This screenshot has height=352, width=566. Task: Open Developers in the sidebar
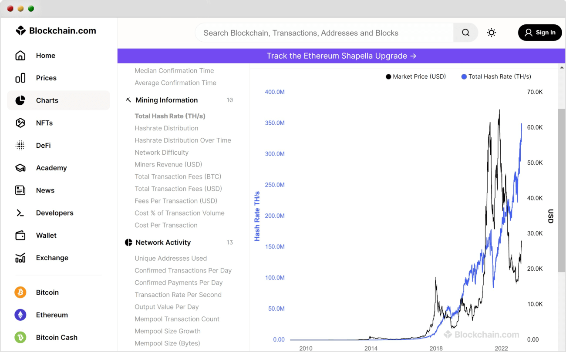(55, 213)
